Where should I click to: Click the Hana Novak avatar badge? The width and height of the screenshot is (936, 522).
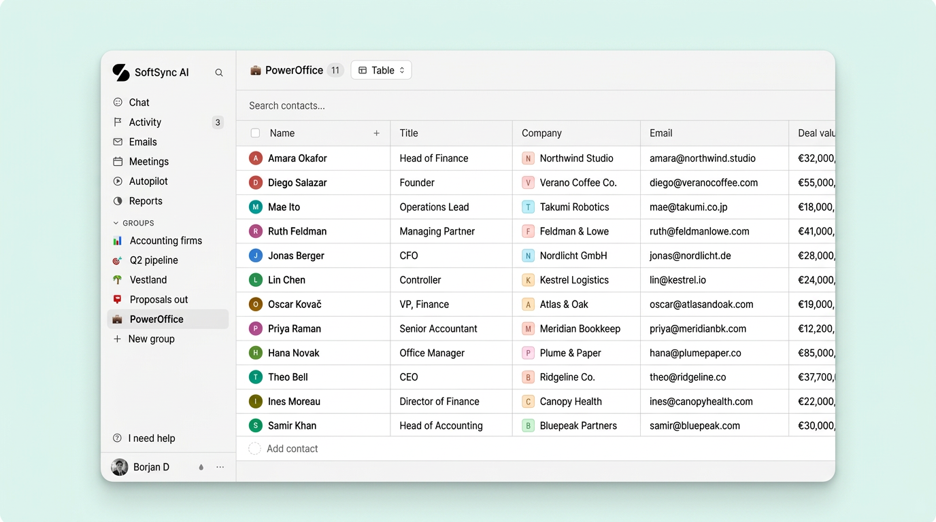(256, 353)
